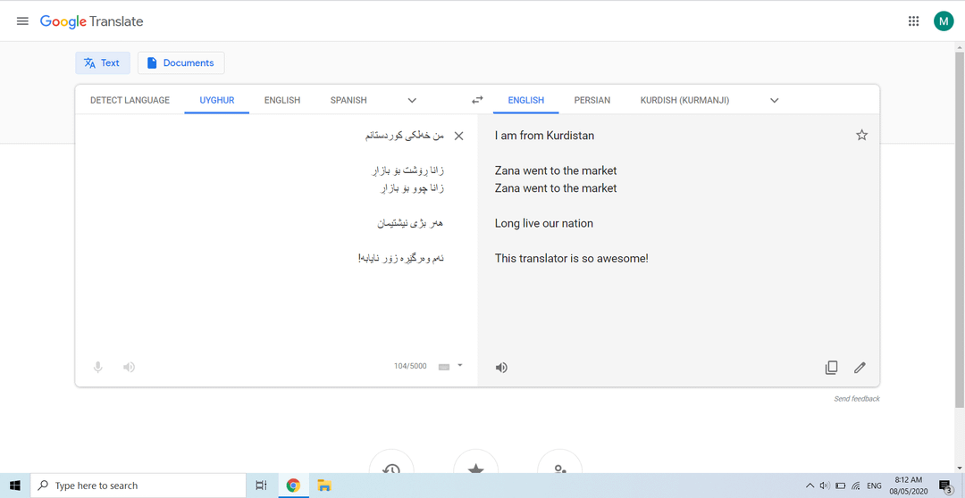Screen dimensions: 965x498
Task: Listen to the translated text speaker icon
Action: 501,368
